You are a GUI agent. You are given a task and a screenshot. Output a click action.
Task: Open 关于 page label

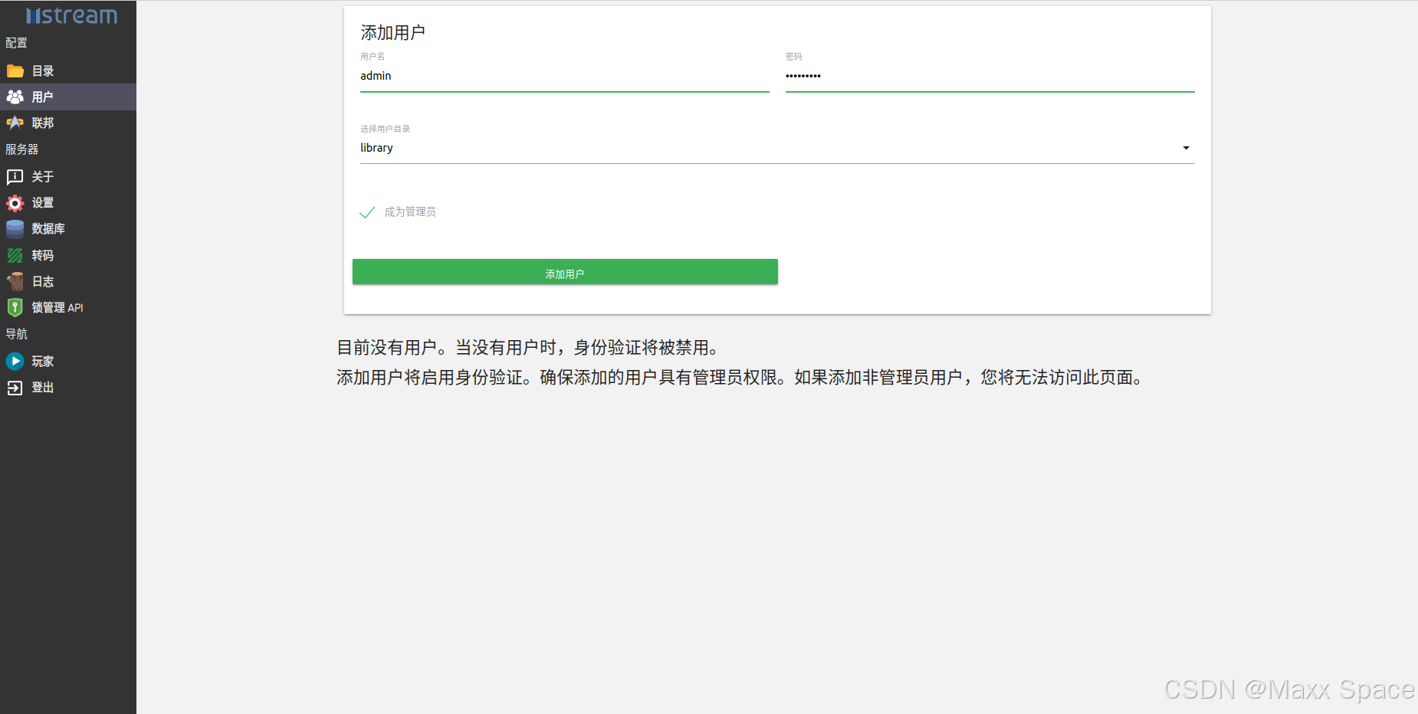coord(43,177)
